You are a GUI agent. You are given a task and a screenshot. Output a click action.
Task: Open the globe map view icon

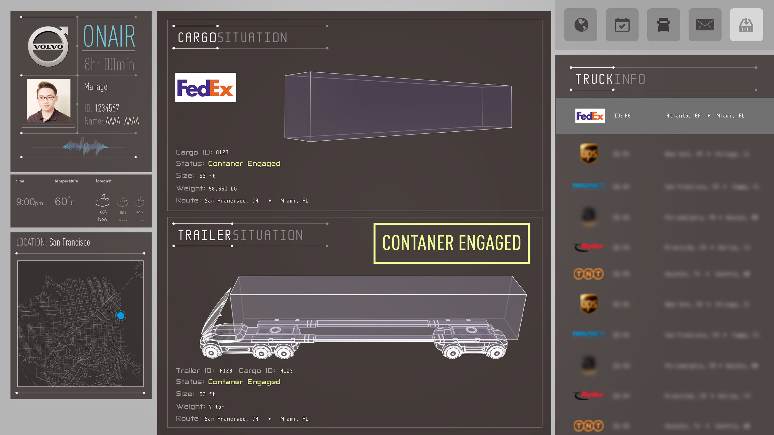coord(580,25)
